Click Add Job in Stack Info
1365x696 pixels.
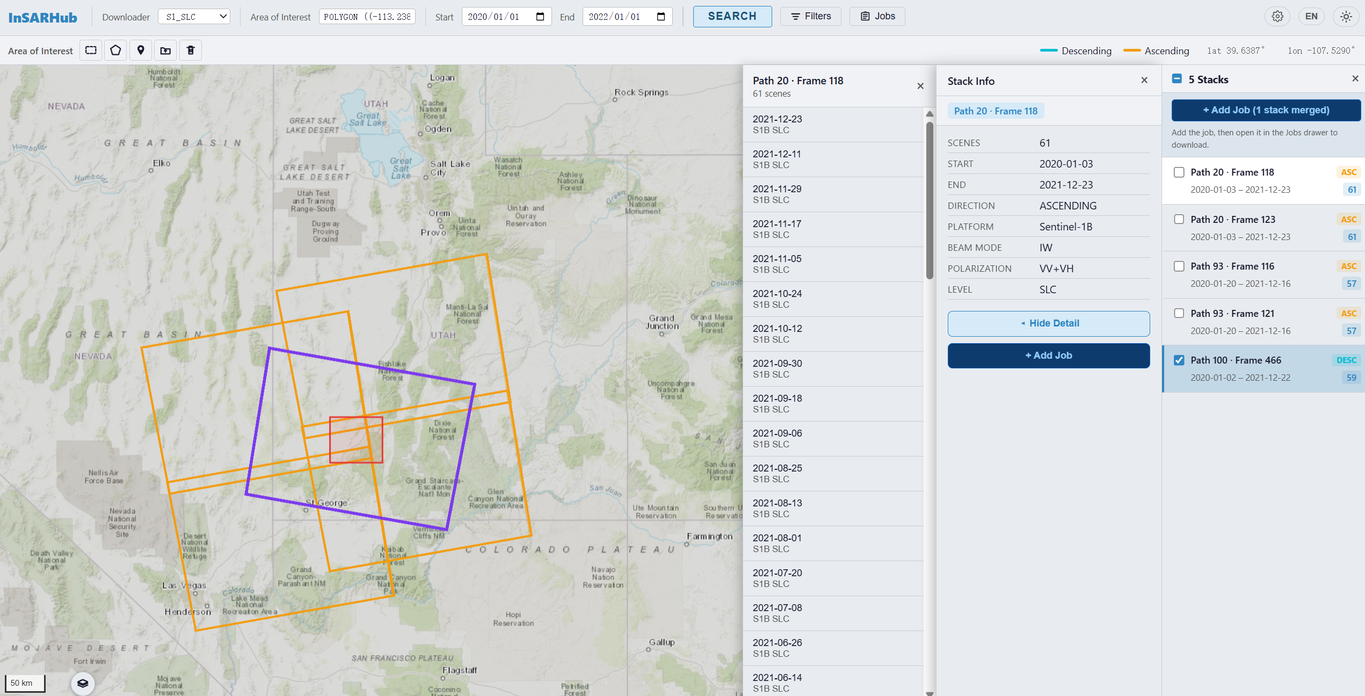[1049, 356]
